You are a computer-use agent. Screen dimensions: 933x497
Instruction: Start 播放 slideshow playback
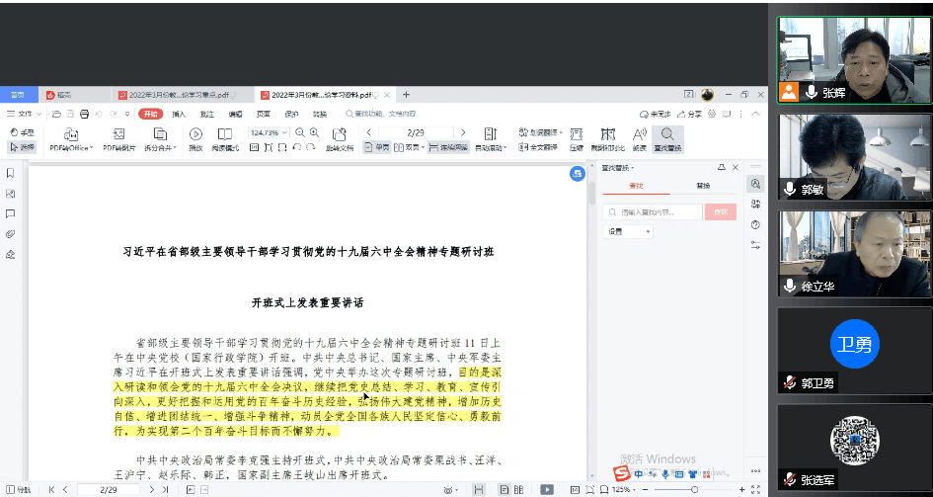pyautogui.click(x=195, y=140)
